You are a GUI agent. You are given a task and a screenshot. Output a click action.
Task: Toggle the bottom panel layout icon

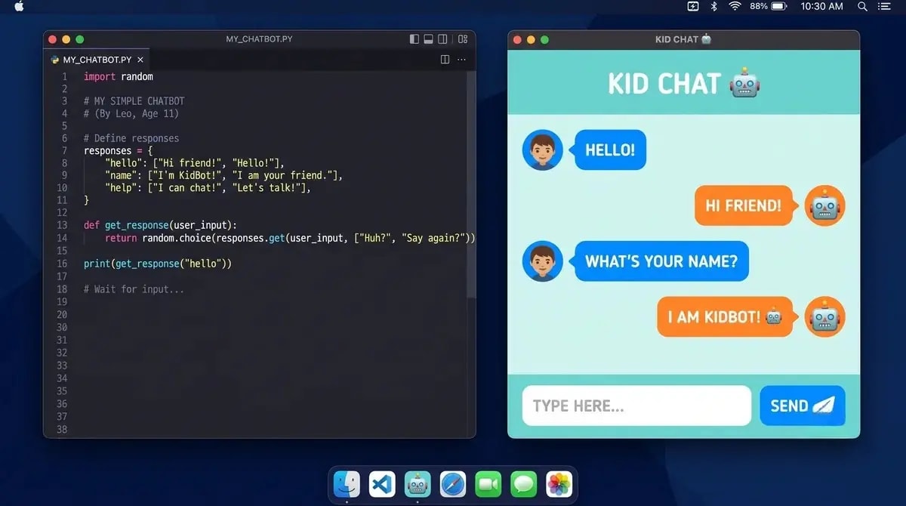(x=428, y=39)
